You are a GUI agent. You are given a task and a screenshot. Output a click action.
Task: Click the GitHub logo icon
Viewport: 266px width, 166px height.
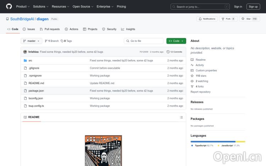pos(9,6)
